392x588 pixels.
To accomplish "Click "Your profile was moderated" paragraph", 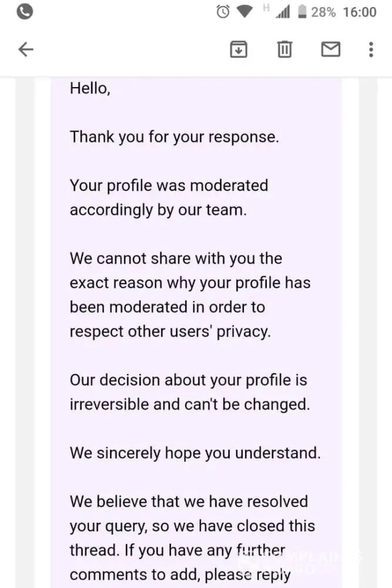I will (x=169, y=198).
